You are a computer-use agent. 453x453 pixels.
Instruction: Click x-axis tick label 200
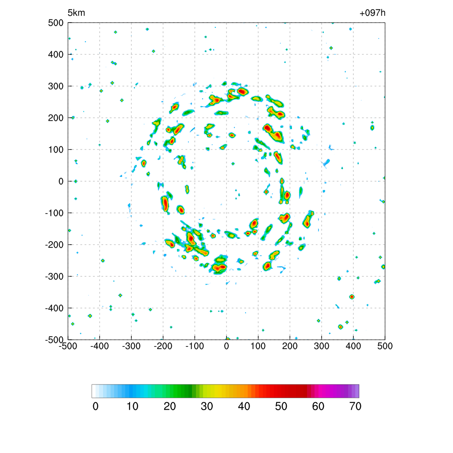[x=290, y=346]
